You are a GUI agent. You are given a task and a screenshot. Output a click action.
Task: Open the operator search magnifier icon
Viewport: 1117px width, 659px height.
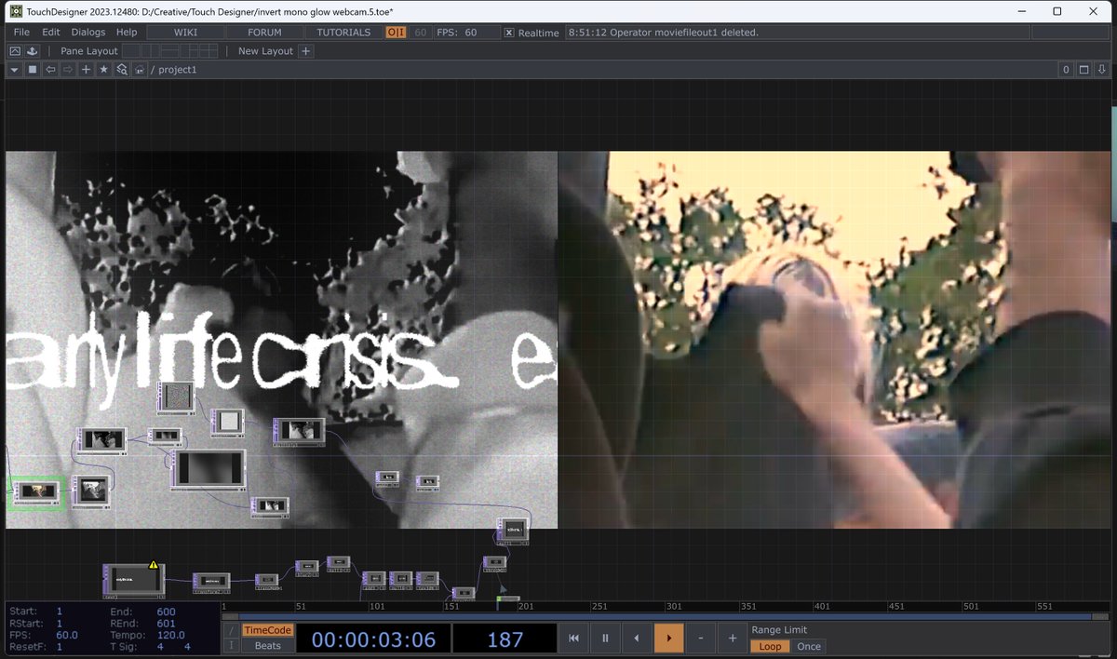tap(121, 69)
